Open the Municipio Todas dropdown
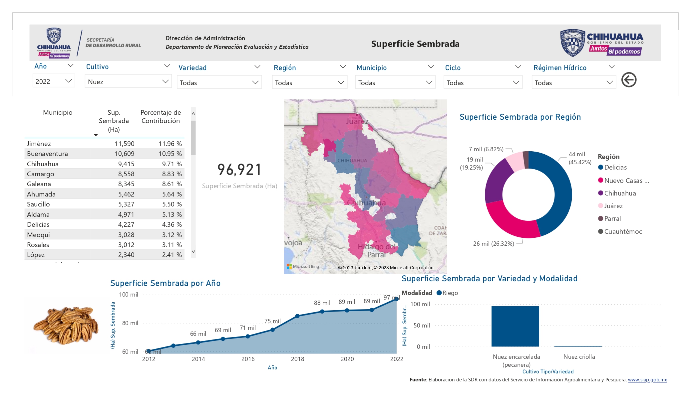691x399 pixels. (x=395, y=82)
